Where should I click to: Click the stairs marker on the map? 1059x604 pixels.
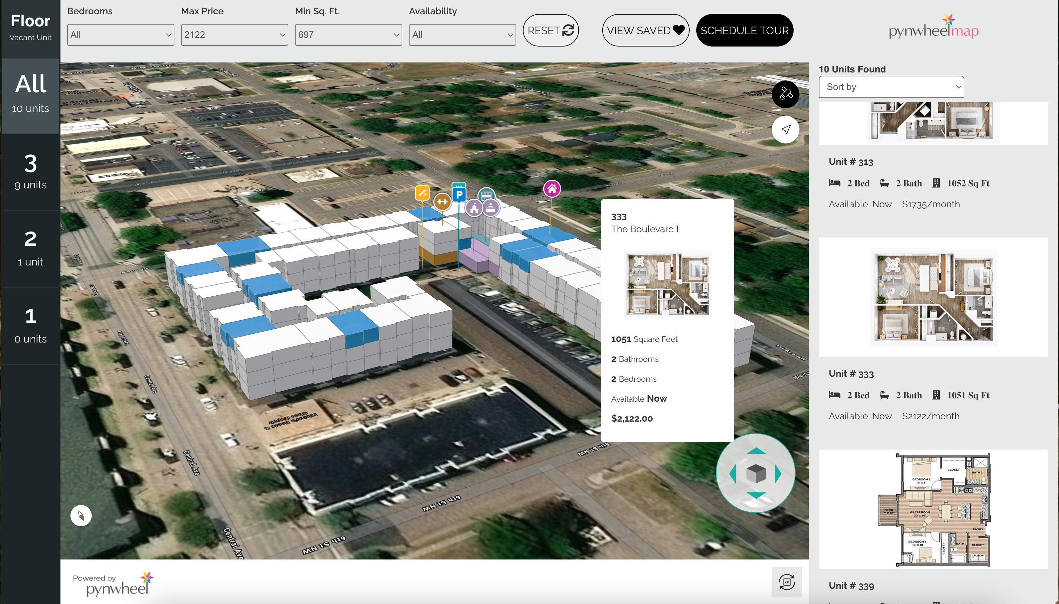422,192
